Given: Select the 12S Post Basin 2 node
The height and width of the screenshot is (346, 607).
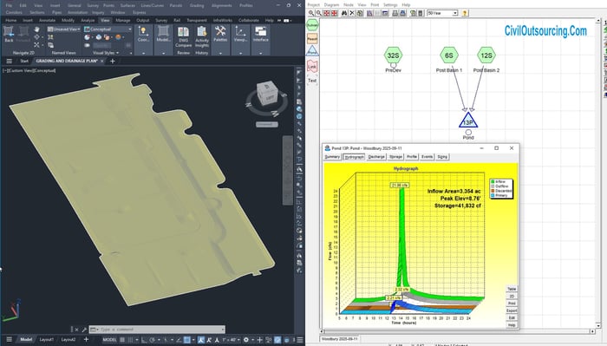Looking at the screenshot, I should [x=486, y=55].
